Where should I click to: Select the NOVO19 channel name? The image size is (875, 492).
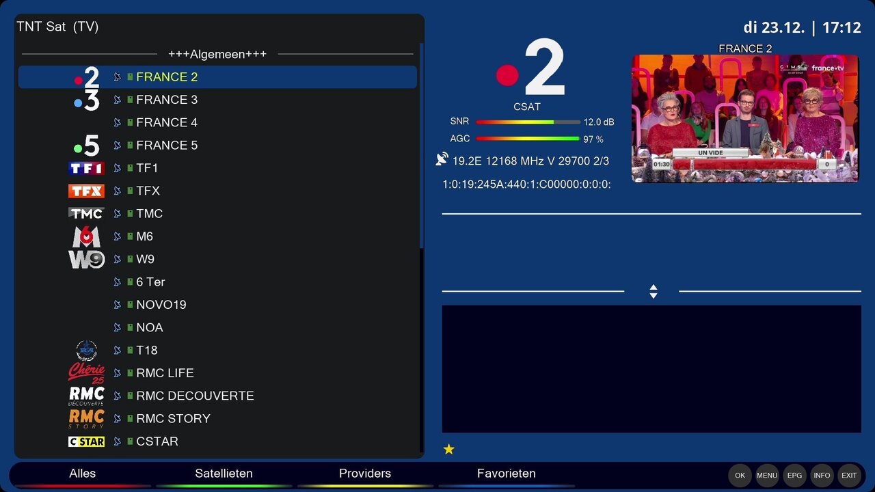coord(161,305)
